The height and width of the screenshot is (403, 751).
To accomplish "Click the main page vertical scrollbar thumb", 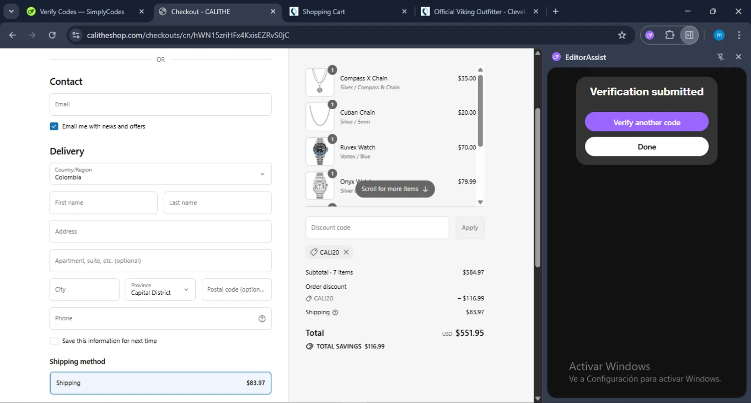I will point(538,187).
